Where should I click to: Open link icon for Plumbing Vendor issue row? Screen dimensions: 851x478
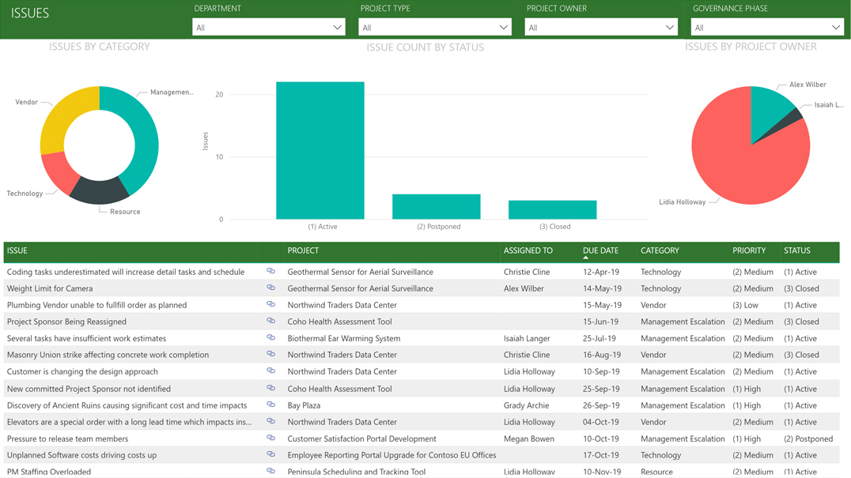[x=270, y=304]
